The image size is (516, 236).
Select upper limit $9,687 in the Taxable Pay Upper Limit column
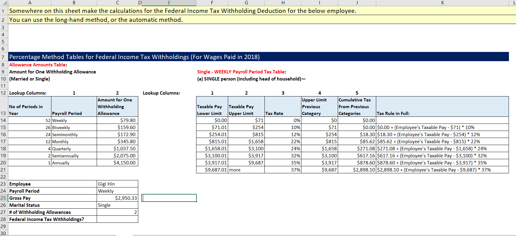246,163
